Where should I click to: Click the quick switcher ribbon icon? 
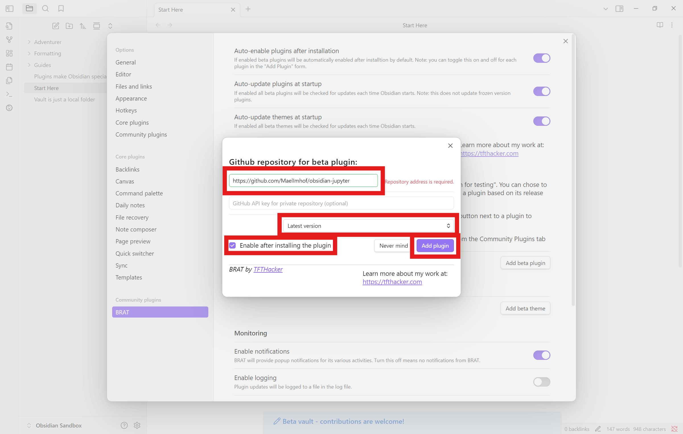(9, 26)
